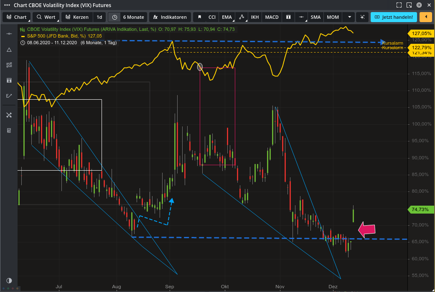Open the tools settings wrench icon
The width and height of the screenshot is (435, 292).
coord(9,115)
